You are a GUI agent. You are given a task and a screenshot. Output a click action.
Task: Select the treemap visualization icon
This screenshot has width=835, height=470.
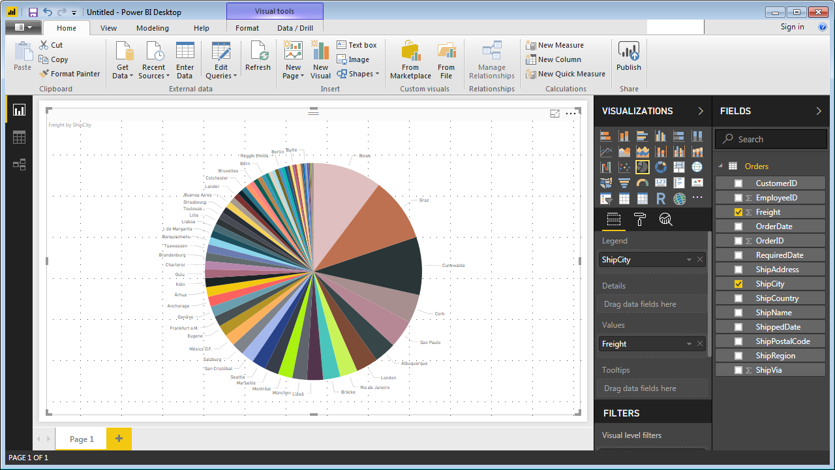[679, 166]
